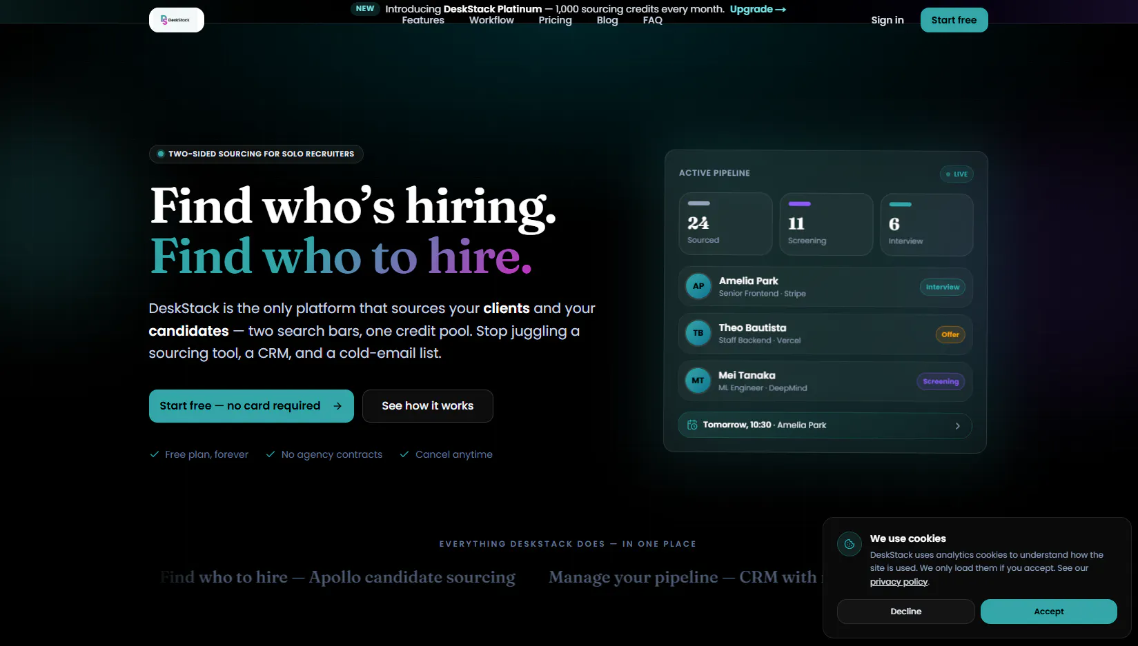Viewport: 1138px width, 646px height.
Task: Click the Screening tag on Mei Tanaka
Action: [x=941, y=381]
